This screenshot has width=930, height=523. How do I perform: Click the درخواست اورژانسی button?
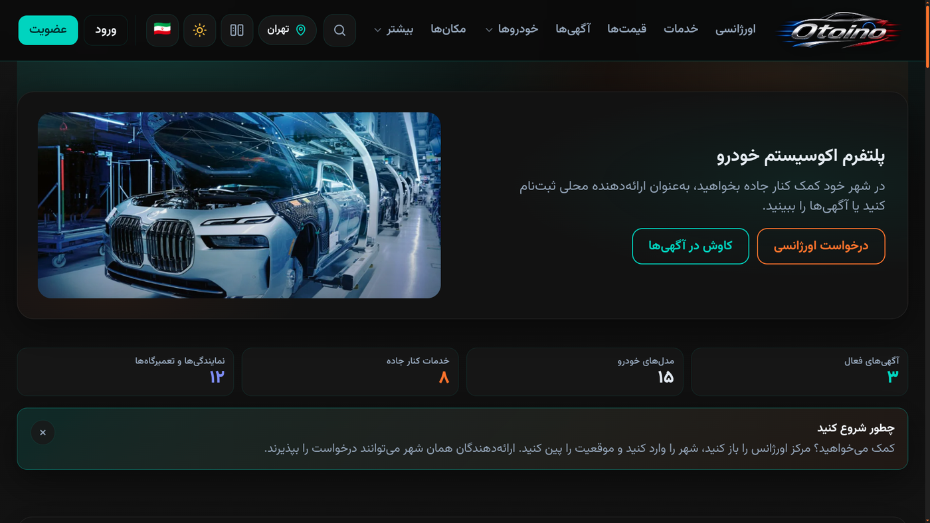tap(821, 246)
